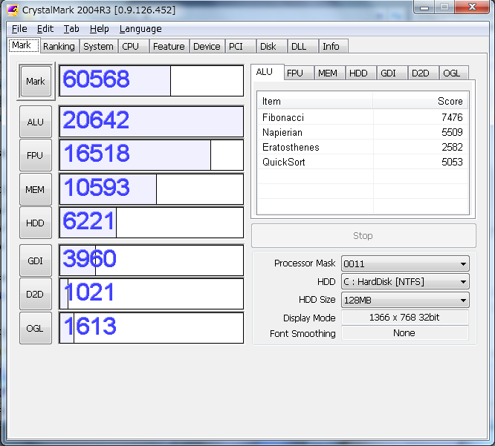Open the File menu
Viewport: 495px width, 446px height.
[x=19, y=29]
